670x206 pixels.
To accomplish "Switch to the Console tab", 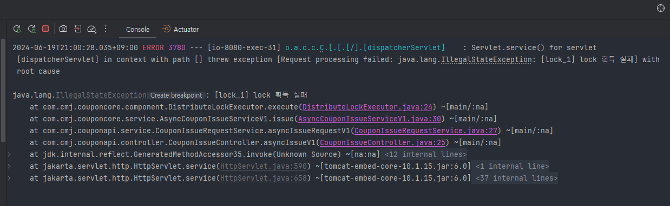I will click(137, 29).
